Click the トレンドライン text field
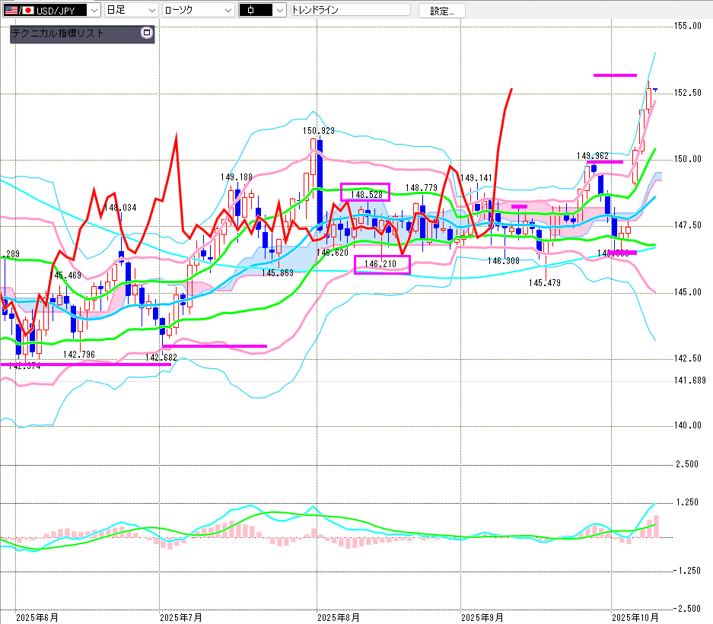This screenshot has height=624, width=713. pyautogui.click(x=350, y=11)
